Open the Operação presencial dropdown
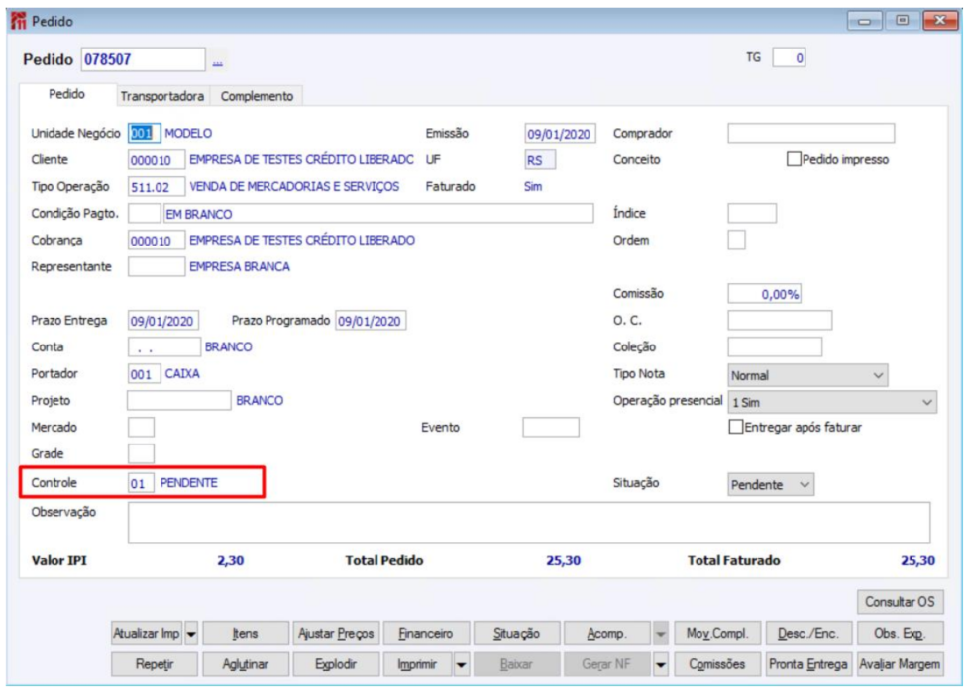Viewport: 966px width, 690px height. click(x=831, y=402)
